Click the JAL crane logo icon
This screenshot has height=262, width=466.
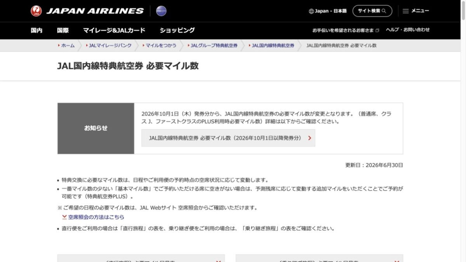[x=36, y=11]
